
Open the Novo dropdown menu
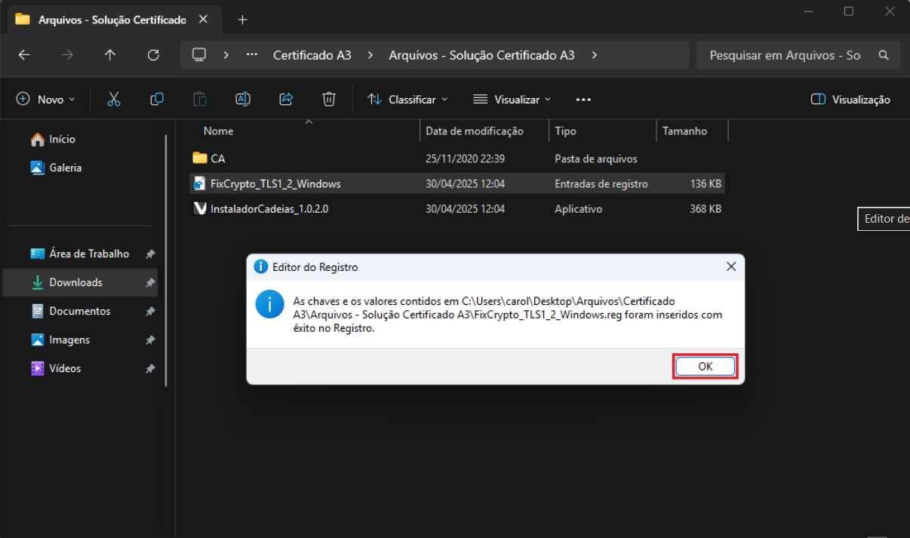point(46,100)
